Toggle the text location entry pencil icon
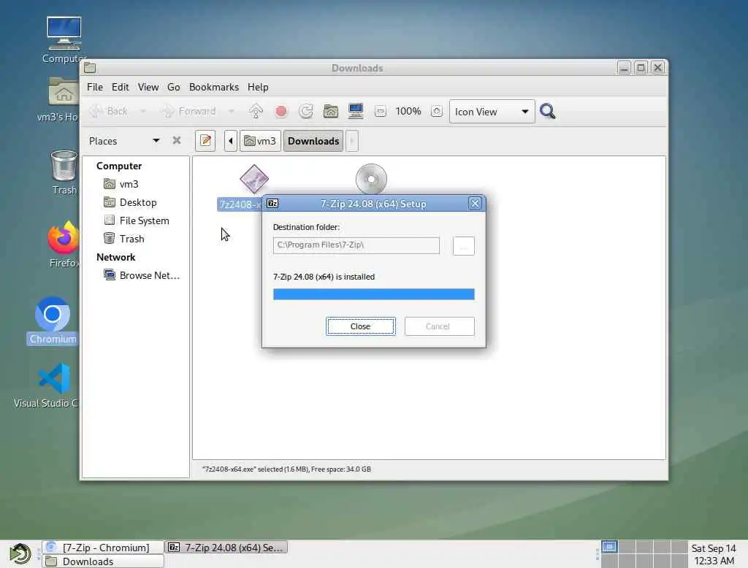Image resolution: width=748 pixels, height=568 pixels. pyautogui.click(x=205, y=141)
